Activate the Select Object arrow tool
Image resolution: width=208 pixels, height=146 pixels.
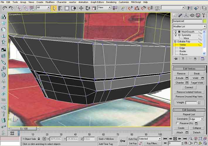(x=54, y=8)
